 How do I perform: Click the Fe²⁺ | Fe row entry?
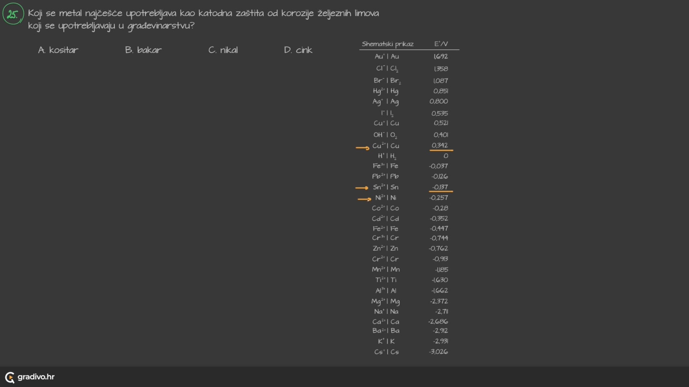click(385, 229)
